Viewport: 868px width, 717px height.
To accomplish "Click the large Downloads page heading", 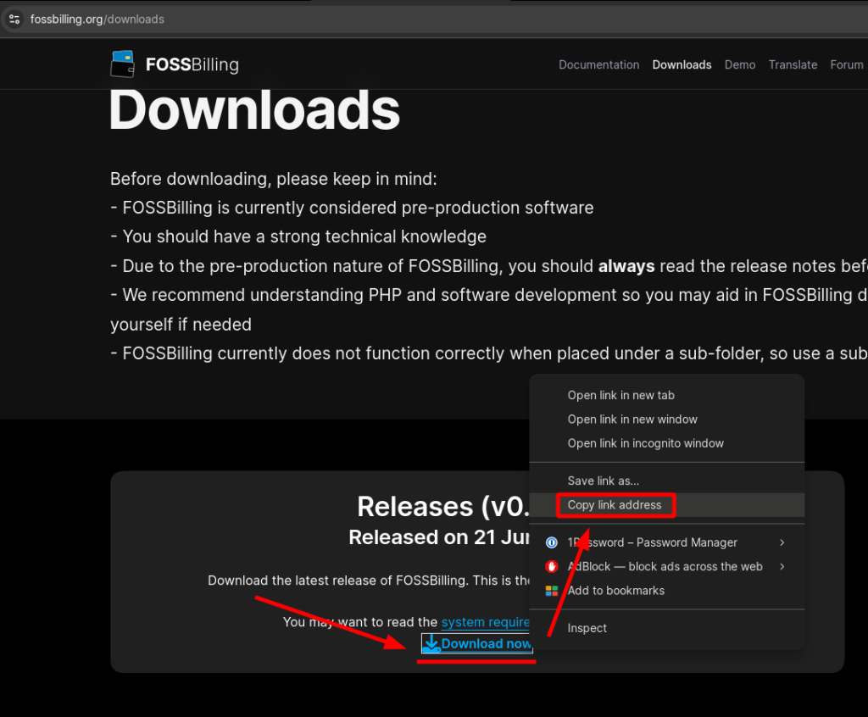I will (x=254, y=111).
